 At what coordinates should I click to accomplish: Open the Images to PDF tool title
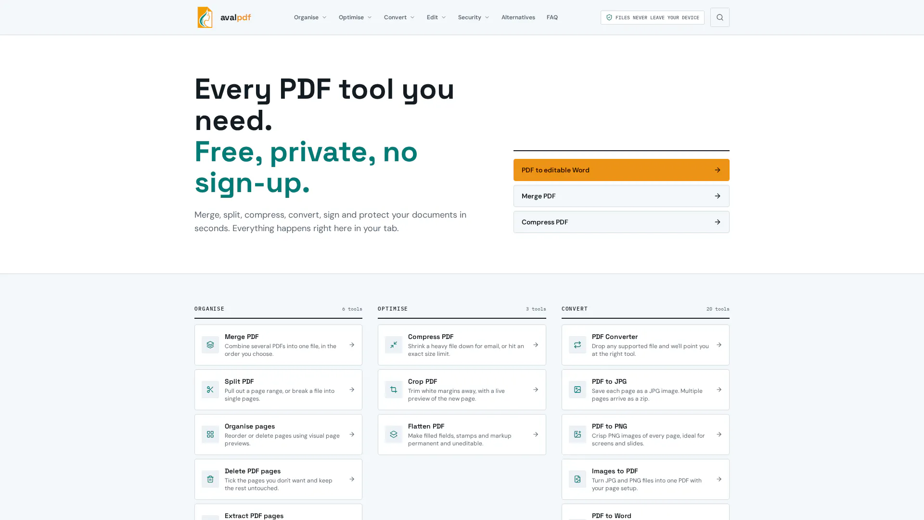click(615, 471)
